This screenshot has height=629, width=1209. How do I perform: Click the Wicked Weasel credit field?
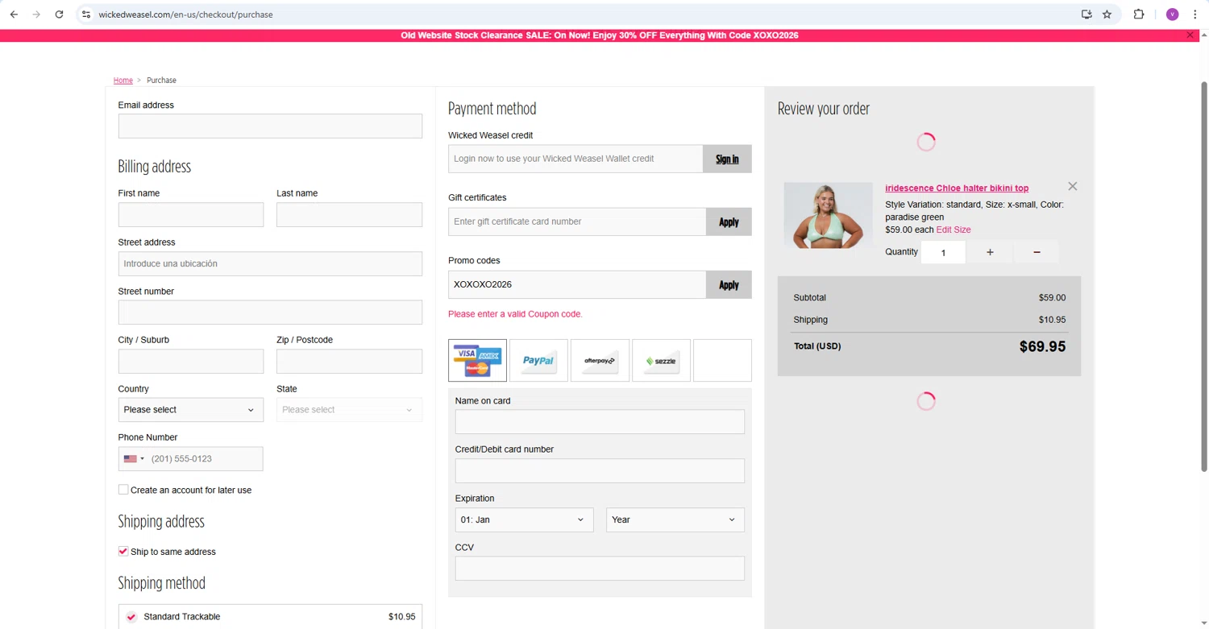pos(575,159)
